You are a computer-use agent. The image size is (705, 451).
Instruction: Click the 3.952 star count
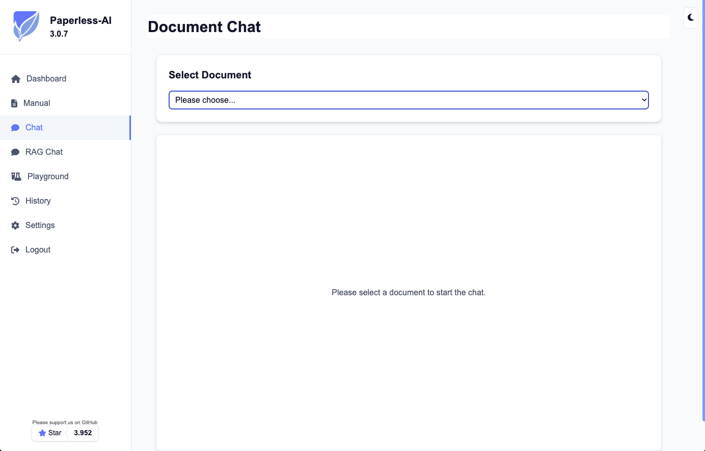click(83, 433)
